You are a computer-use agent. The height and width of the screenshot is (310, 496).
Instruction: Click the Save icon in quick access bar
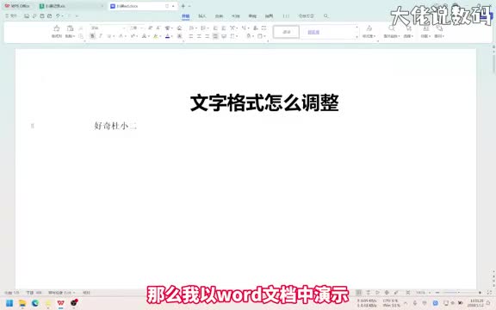click(27, 15)
